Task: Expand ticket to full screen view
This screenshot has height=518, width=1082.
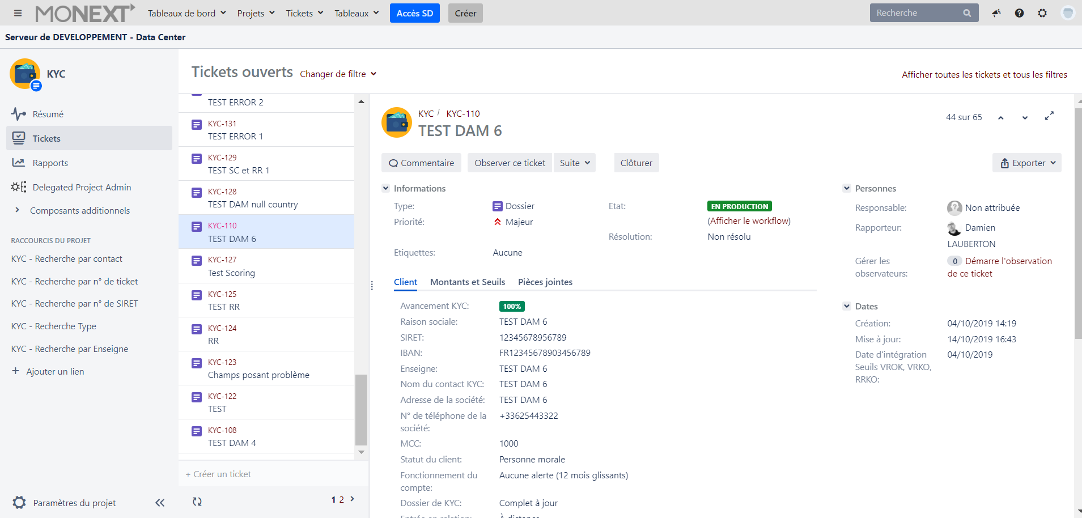Action: tap(1049, 116)
